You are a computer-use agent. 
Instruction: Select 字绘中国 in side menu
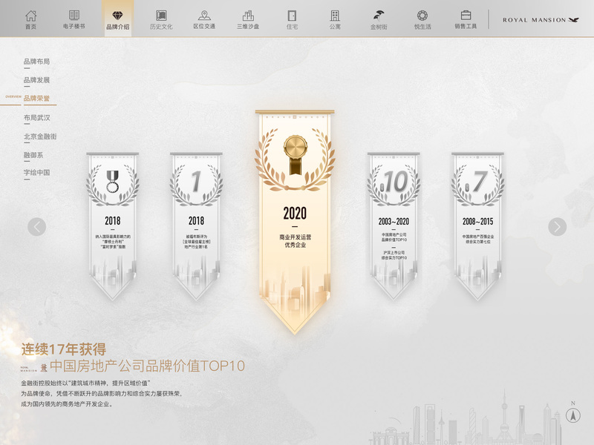pyautogui.click(x=36, y=173)
